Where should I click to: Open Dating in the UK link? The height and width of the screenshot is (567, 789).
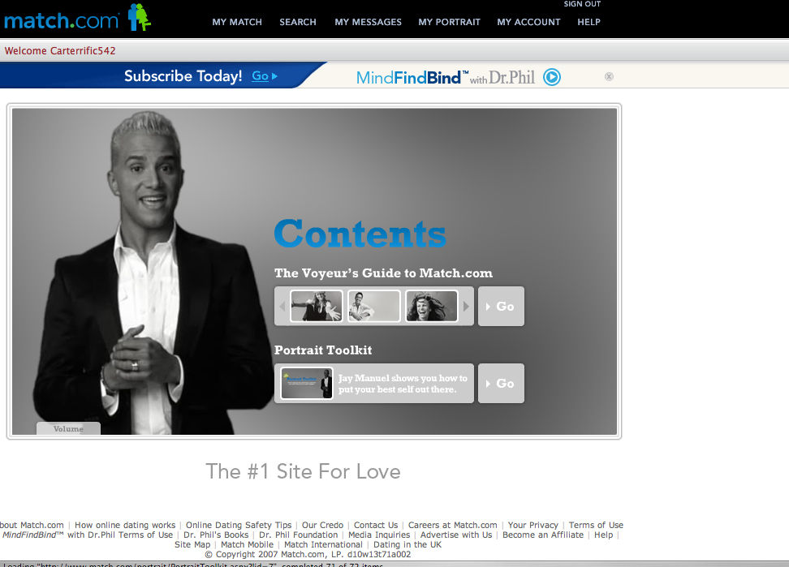coord(407,544)
